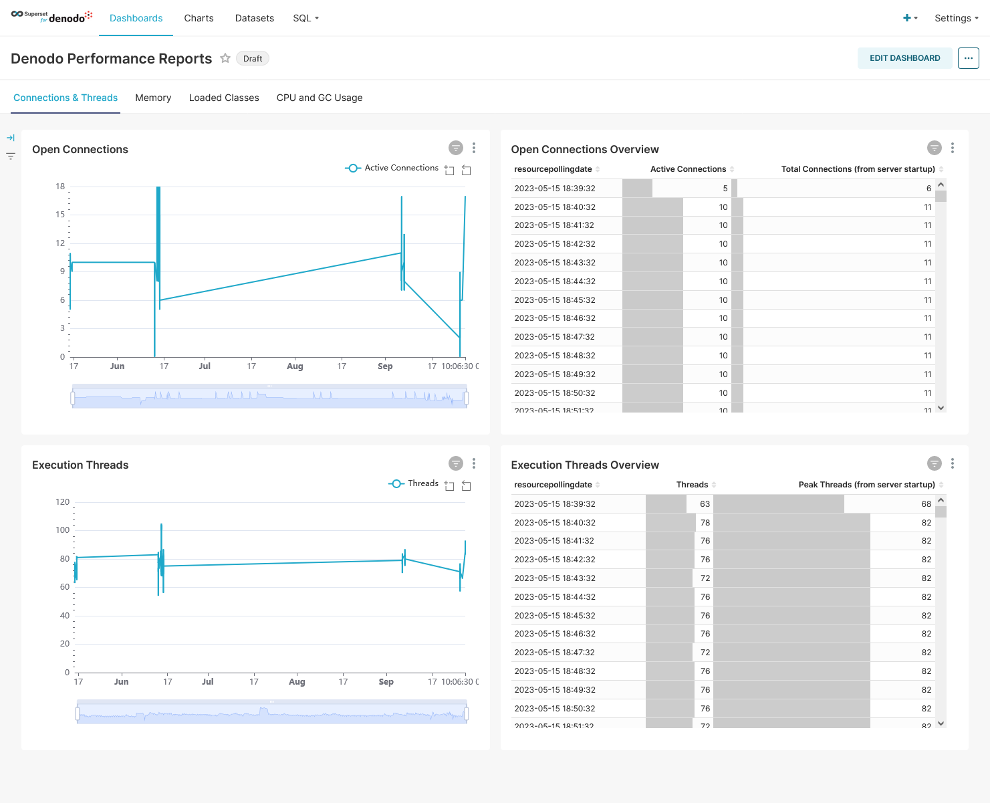This screenshot has height=803, width=990.
Task: Activate zoom tool on Open Connections chart
Action: (x=449, y=170)
